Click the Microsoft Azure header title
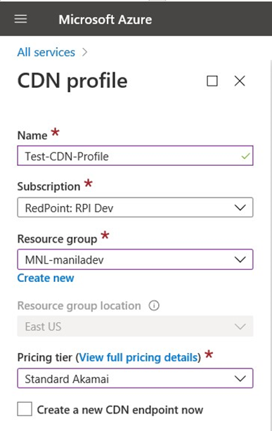This screenshot has width=272, height=431. click(105, 20)
